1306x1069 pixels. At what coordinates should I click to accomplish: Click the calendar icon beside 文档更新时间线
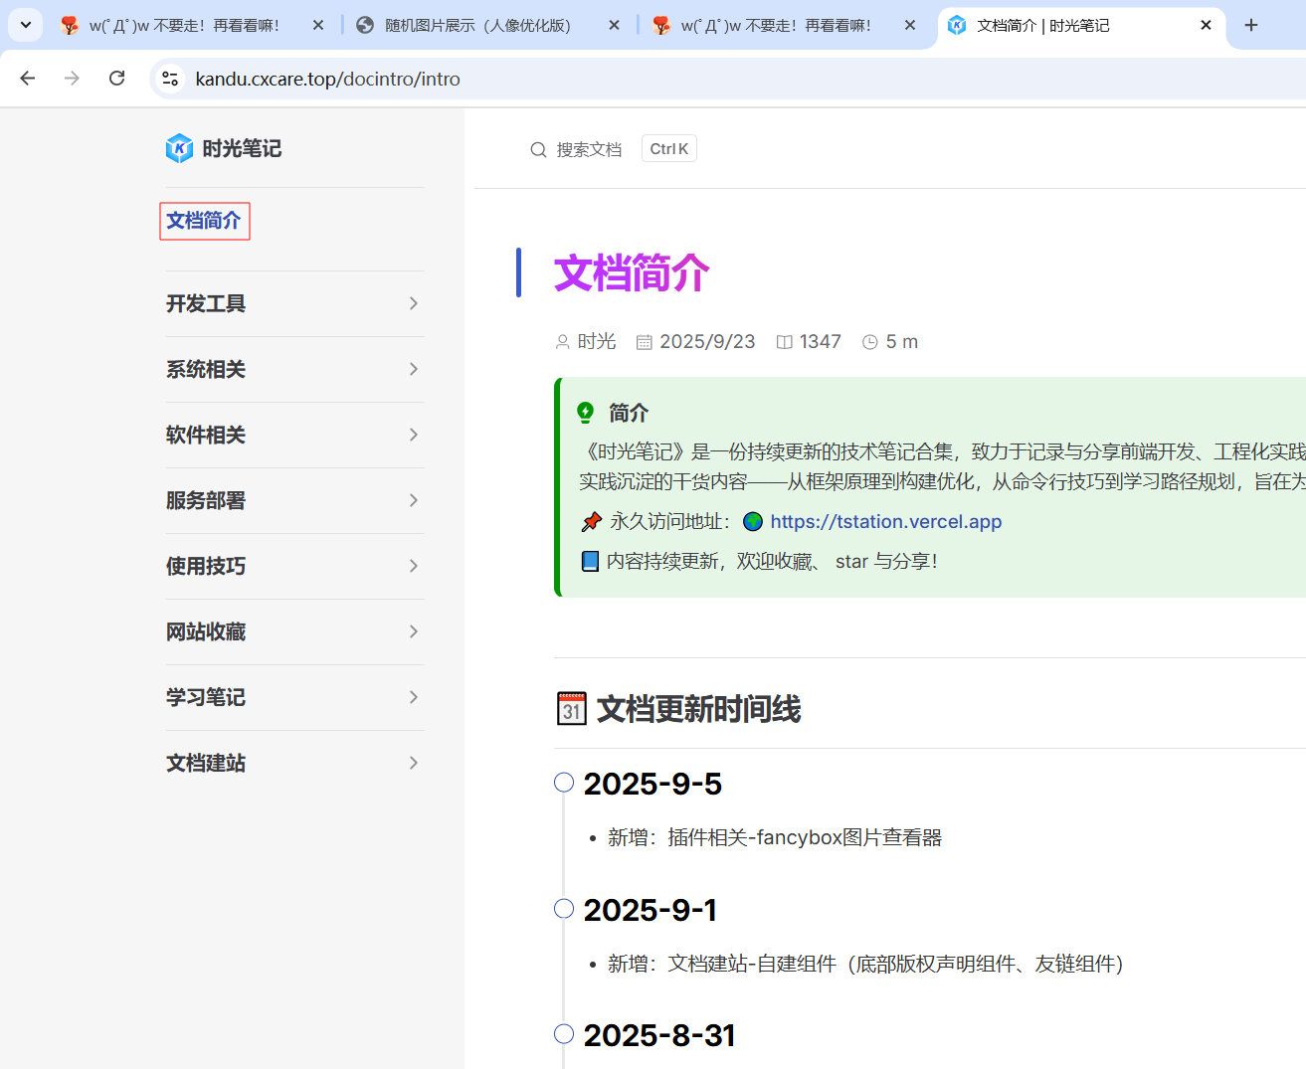pyautogui.click(x=571, y=709)
